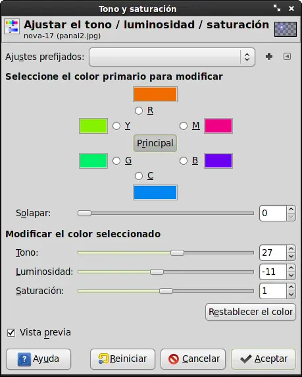The width and height of the screenshot is (302, 377).
Task: Increase Solapar value with up arrow
Action: tap(291, 210)
